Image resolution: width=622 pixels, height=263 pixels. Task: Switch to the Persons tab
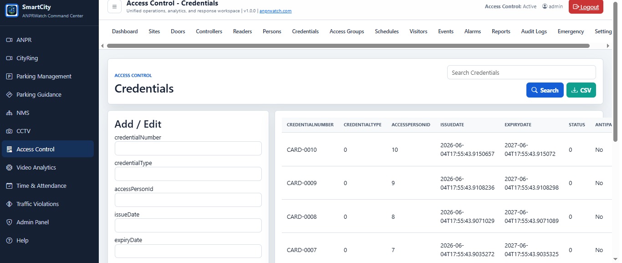272,31
